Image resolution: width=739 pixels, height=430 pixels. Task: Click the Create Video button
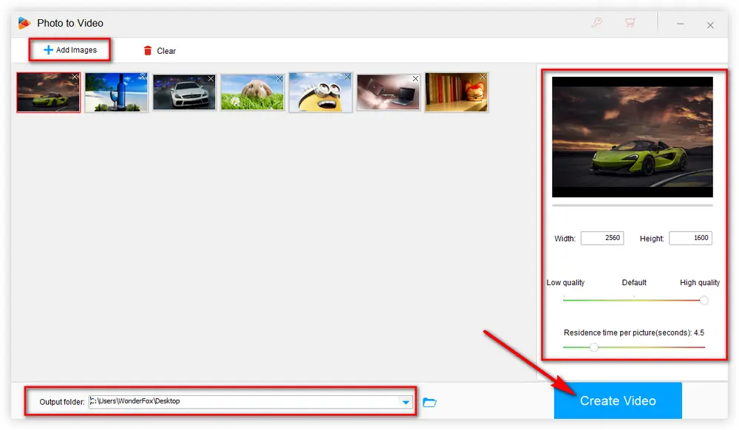click(x=618, y=400)
